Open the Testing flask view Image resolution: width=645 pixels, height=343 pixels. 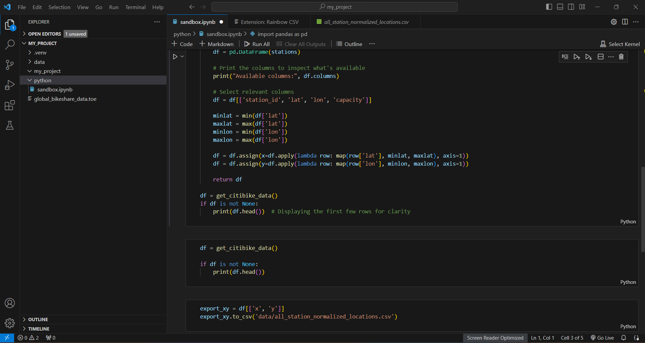click(x=10, y=126)
